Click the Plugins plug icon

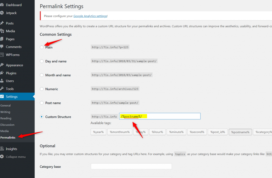(x=2, y=73)
